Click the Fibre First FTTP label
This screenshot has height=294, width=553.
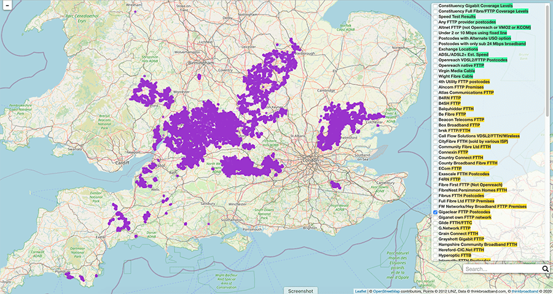pos(471,185)
